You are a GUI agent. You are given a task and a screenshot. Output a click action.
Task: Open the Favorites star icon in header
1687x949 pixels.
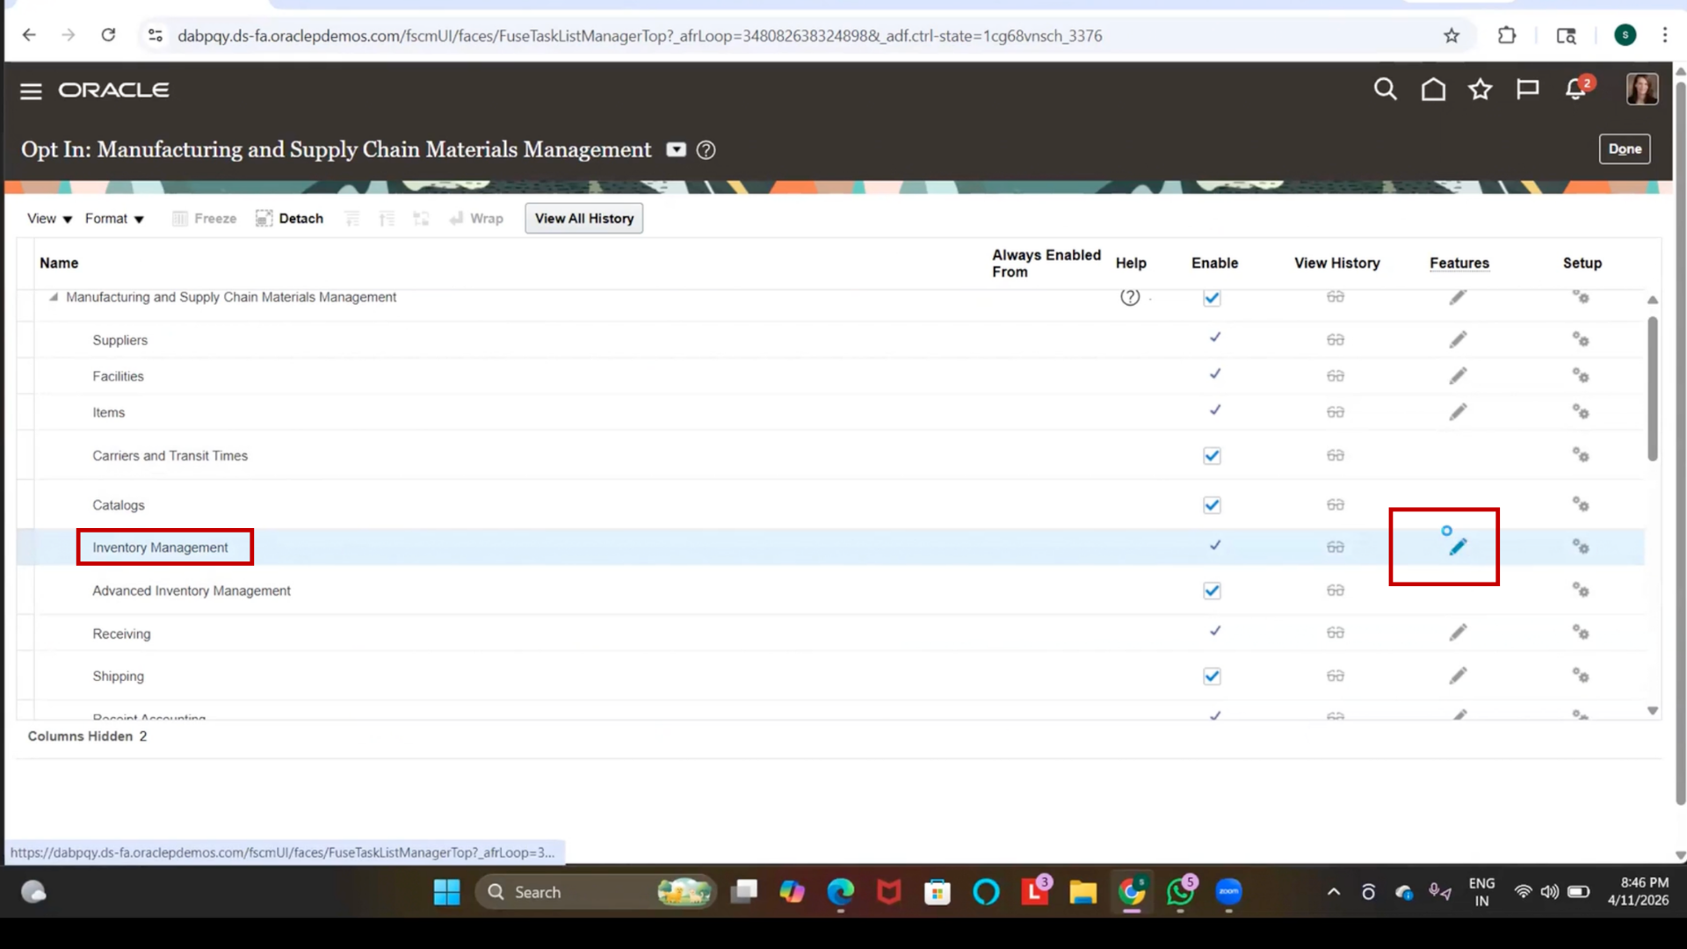pos(1481,90)
